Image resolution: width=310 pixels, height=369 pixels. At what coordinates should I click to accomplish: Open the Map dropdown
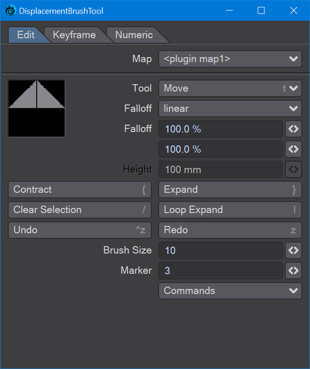tap(230, 59)
